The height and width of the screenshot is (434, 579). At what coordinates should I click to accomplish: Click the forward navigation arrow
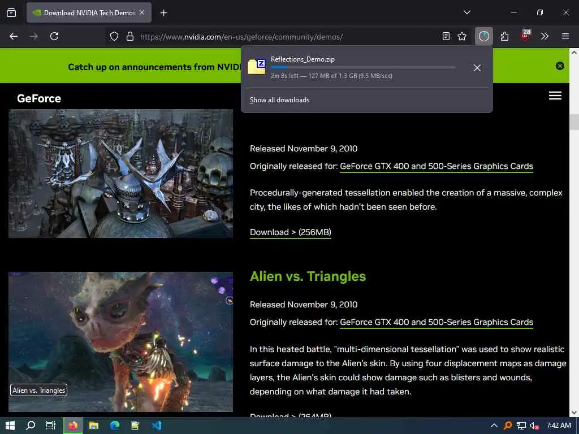(x=34, y=36)
